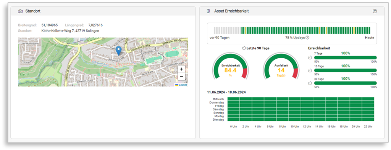Image resolution: width=391 pixels, height=150 pixels.
Task: Click the clock icon beside 7 Tage bar
Action: (x=310, y=58)
